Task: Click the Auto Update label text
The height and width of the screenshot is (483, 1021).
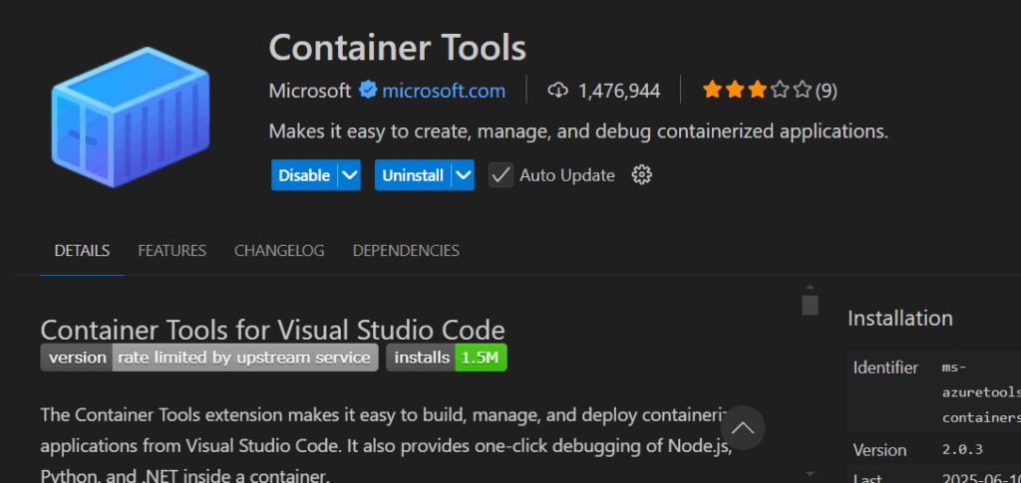Action: pos(567,175)
